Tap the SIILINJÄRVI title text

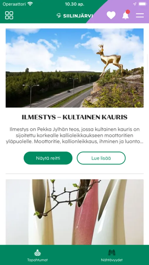click(x=78, y=16)
